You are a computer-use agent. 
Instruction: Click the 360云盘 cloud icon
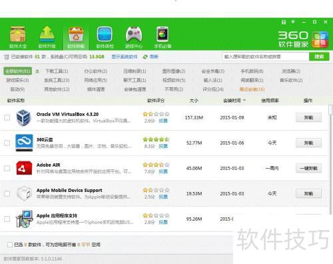coord(24,143)
